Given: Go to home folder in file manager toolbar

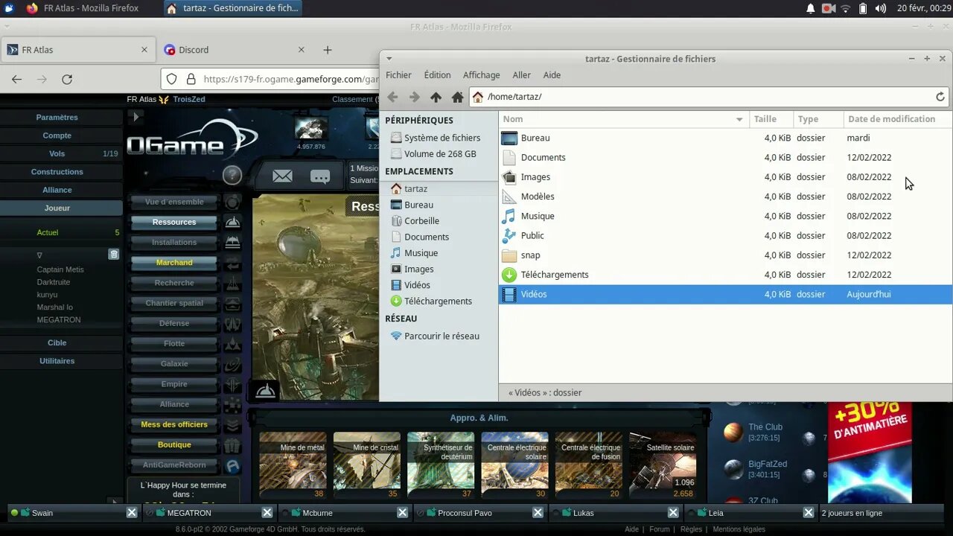Looking at the screenshot, I should (457, 97).
